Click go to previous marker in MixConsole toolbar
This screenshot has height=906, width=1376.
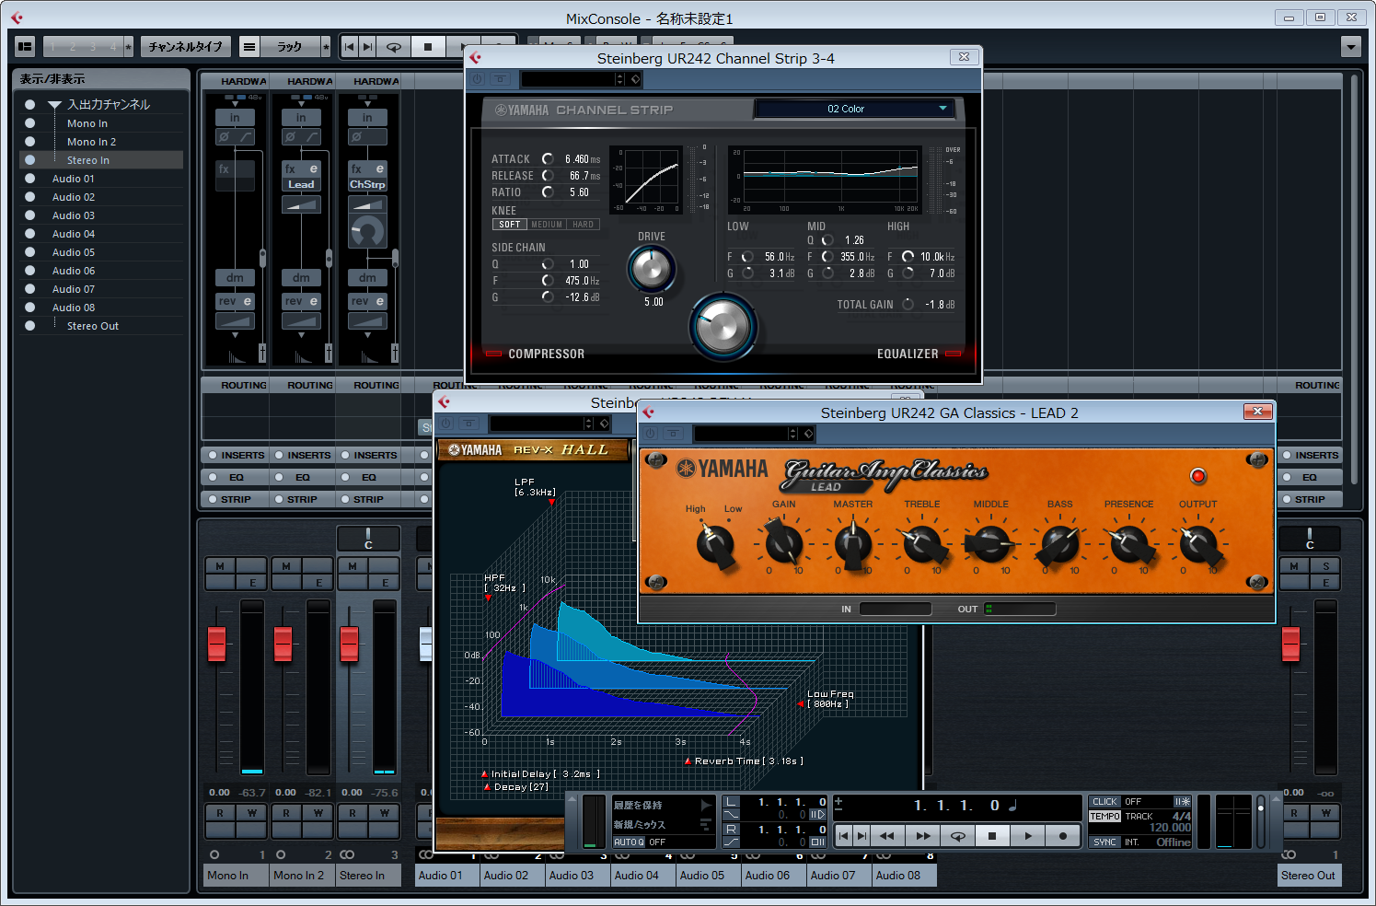[x=349, y=46]
